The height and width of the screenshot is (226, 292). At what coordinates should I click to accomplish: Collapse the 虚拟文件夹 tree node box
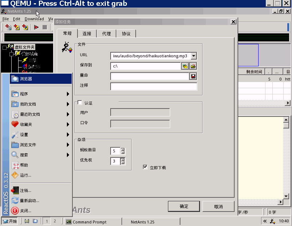click(4, 48)
